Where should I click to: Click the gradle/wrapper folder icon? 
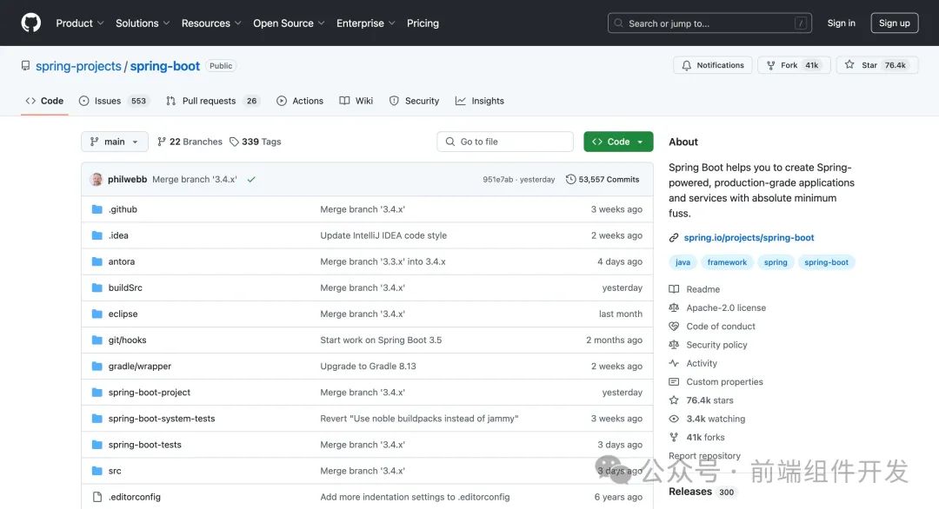point(97,366)
